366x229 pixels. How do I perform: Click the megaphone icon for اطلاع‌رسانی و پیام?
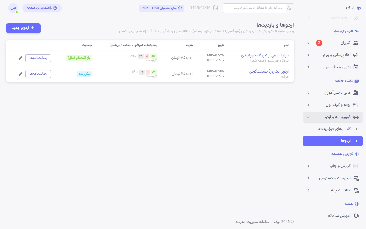tap(356, 55)
